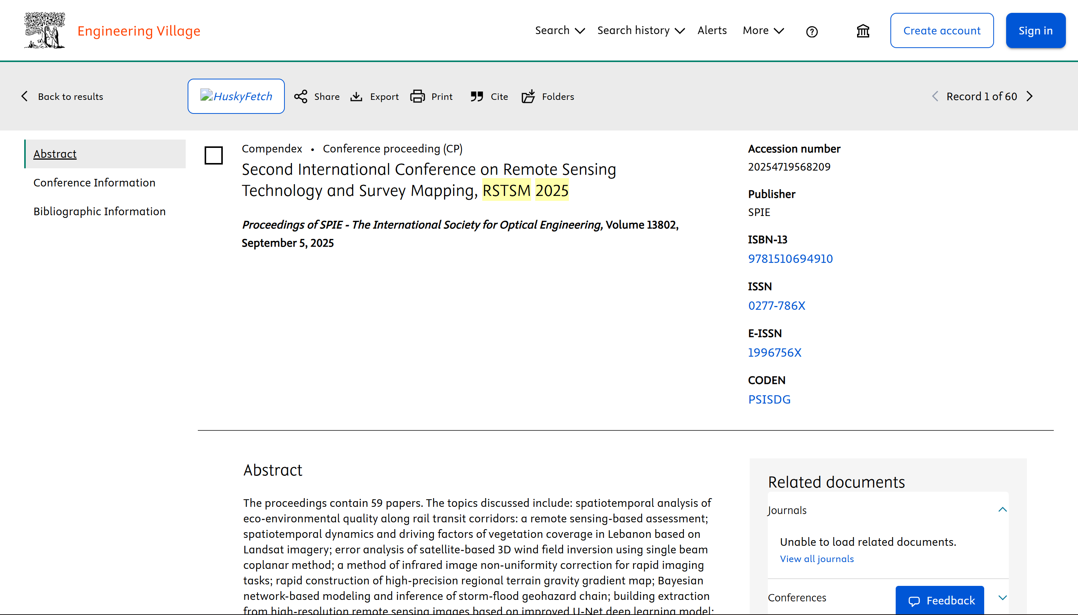Image resolution: width=1078 pixels, height=615 pixels.
Task: Click Elsevier tree logo
Action: coord(45,30)
